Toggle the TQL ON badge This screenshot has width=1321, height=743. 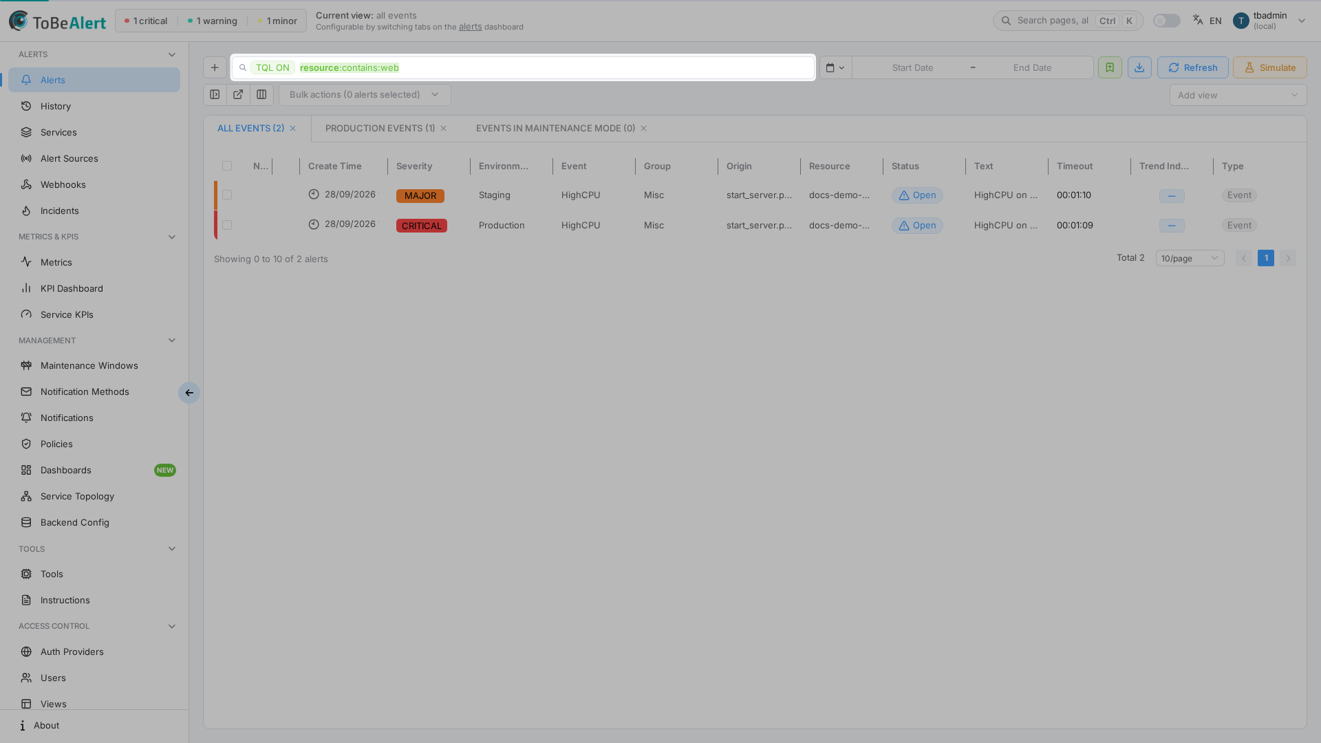(272, 67)
